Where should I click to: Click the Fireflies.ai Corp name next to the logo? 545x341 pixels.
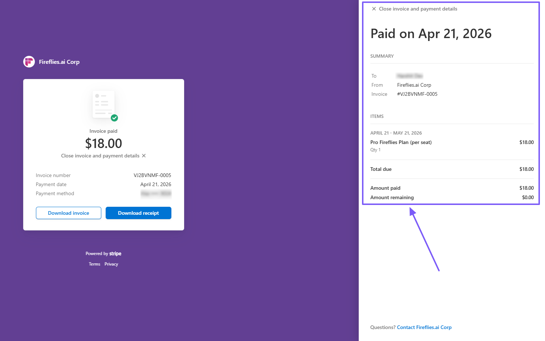click(x=59, y=62)
